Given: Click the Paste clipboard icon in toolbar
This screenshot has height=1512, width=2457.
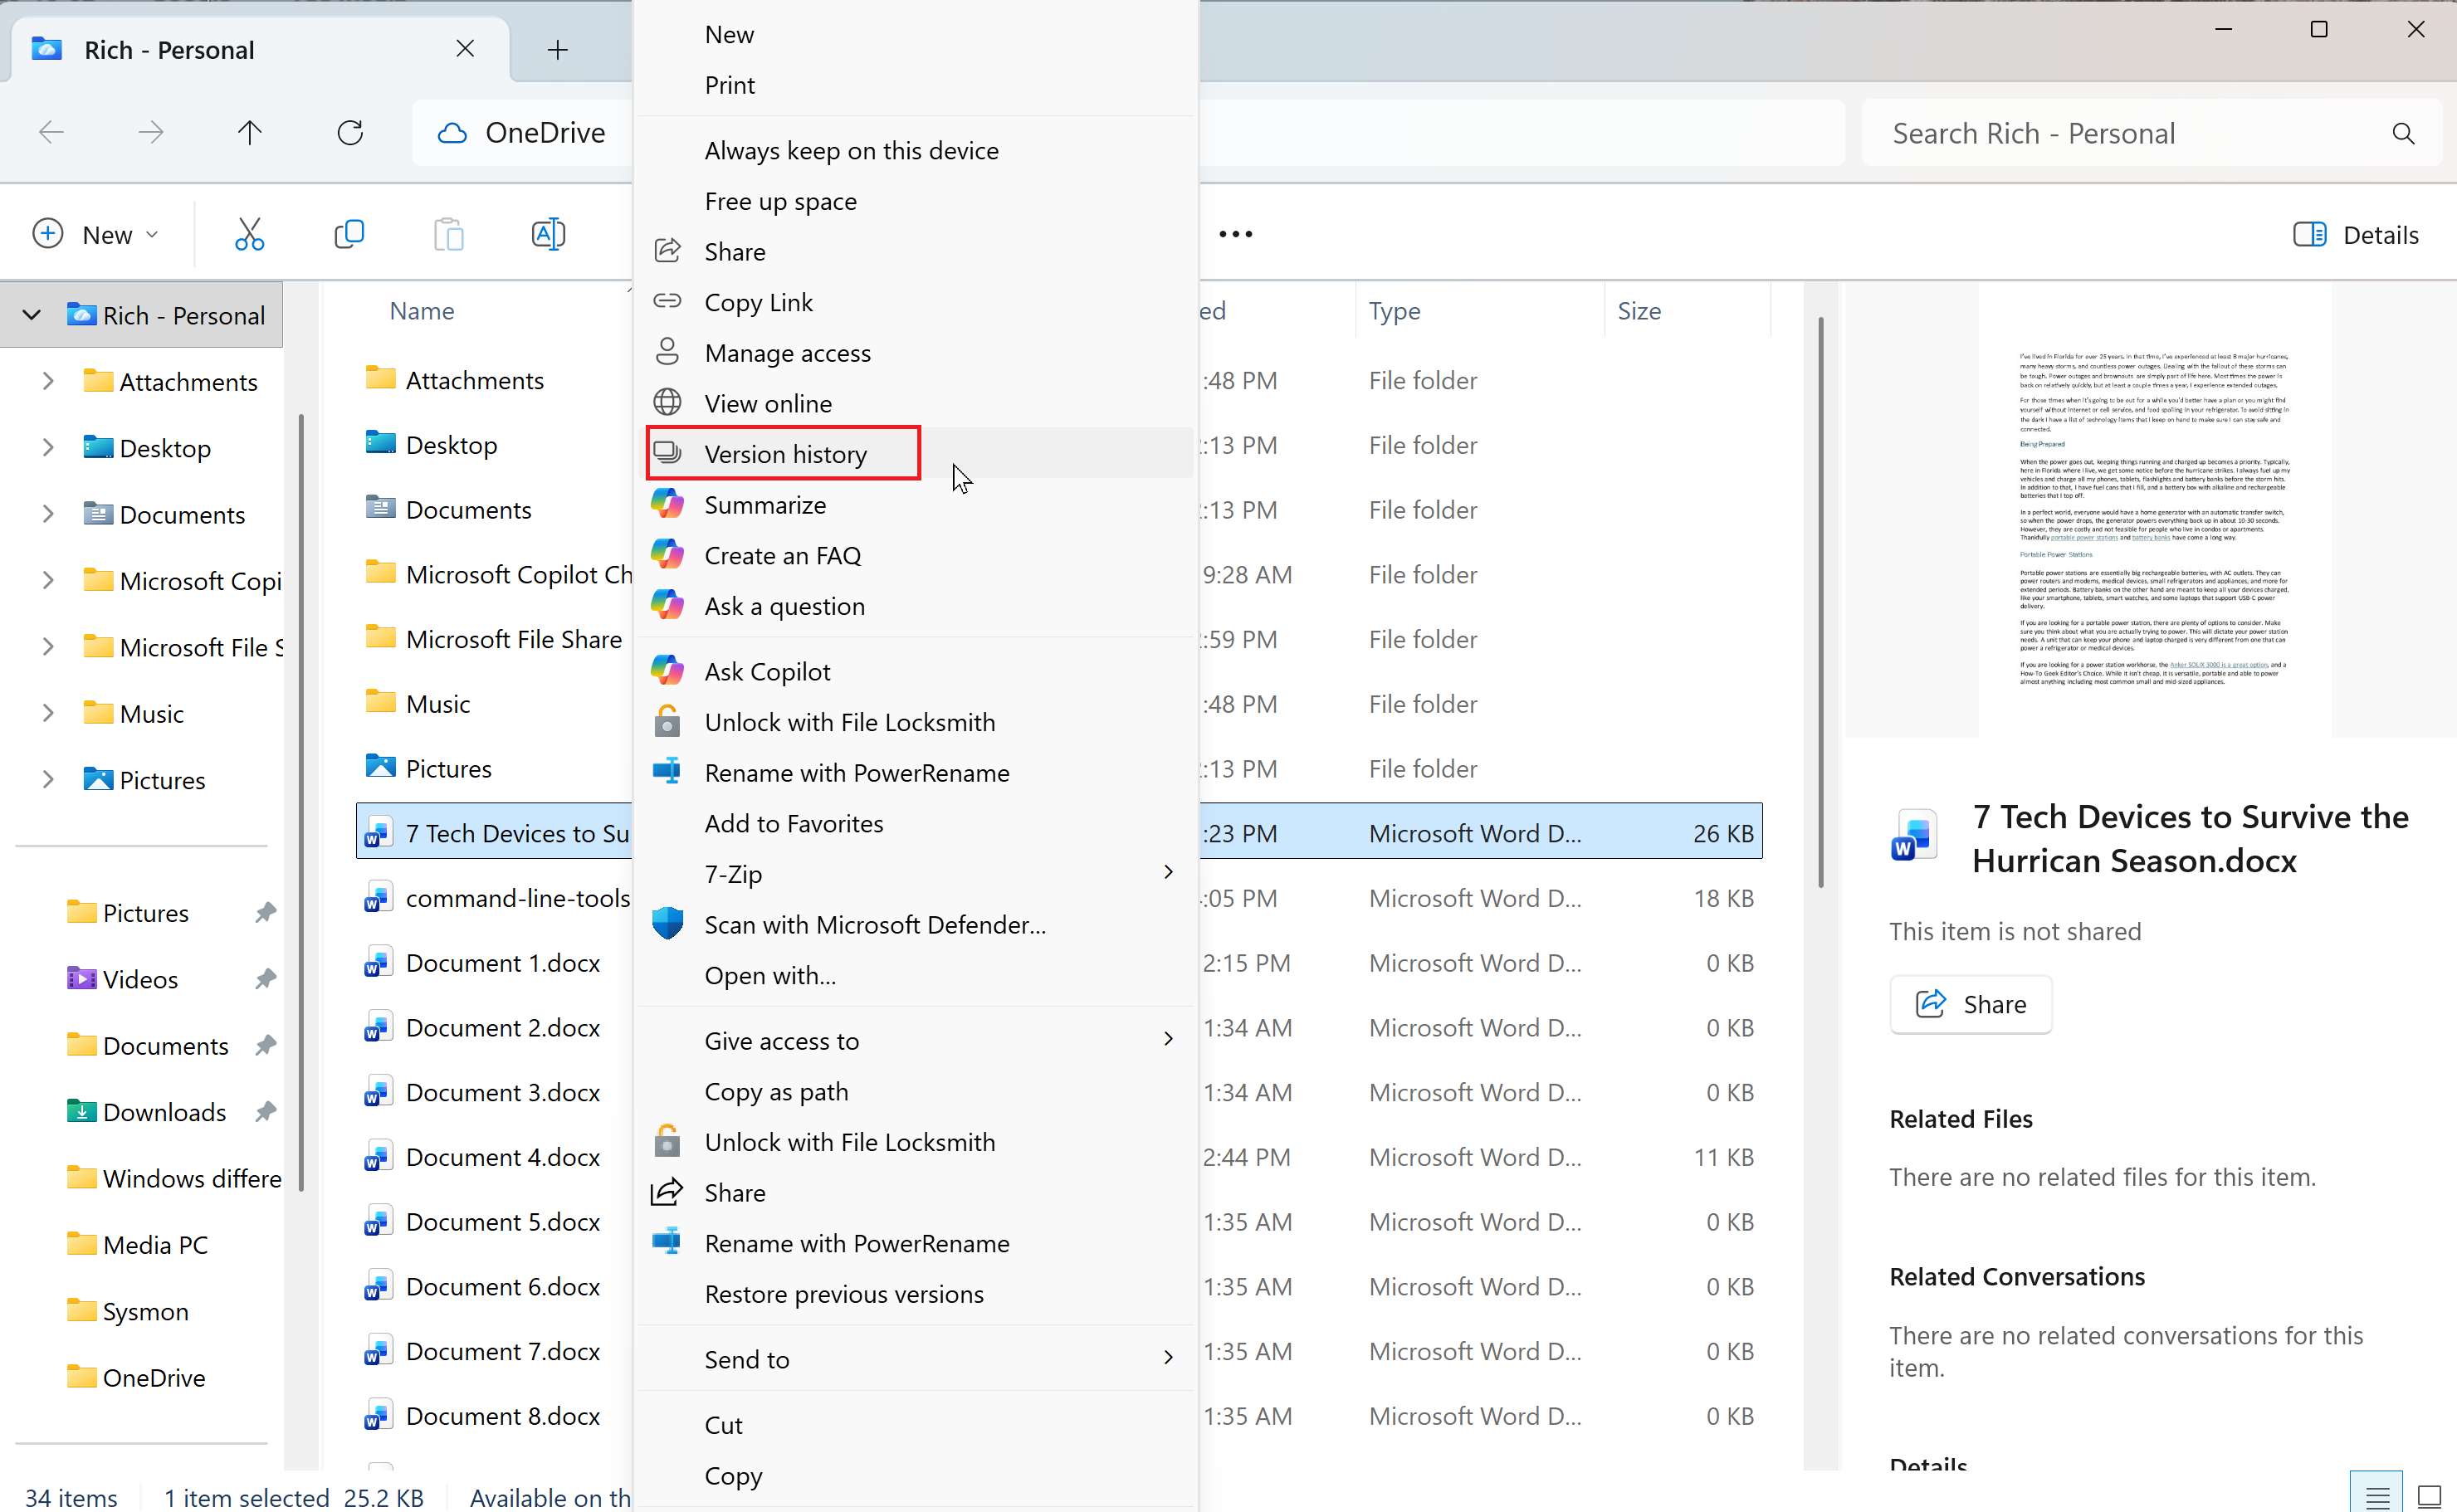Looking at the screenshot, I should pyautogui.click(x=449, y=235).
